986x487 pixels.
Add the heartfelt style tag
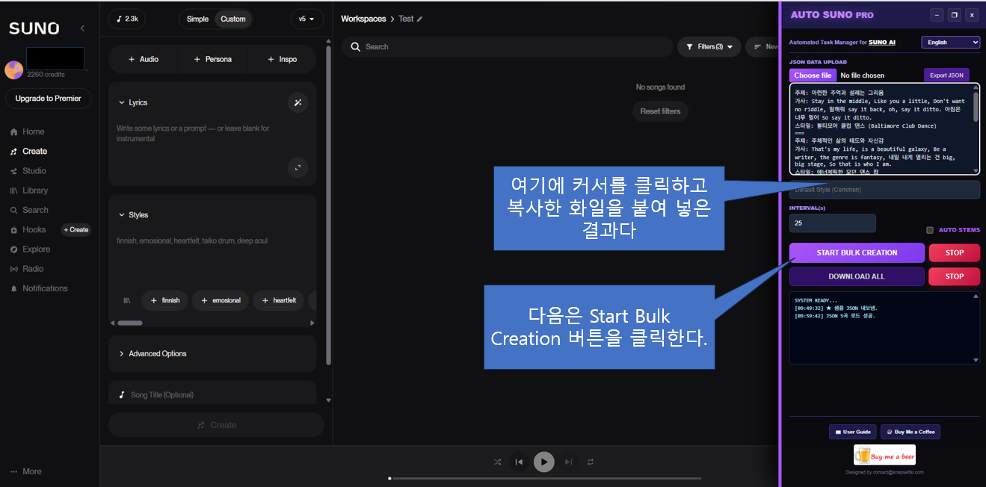278,300
